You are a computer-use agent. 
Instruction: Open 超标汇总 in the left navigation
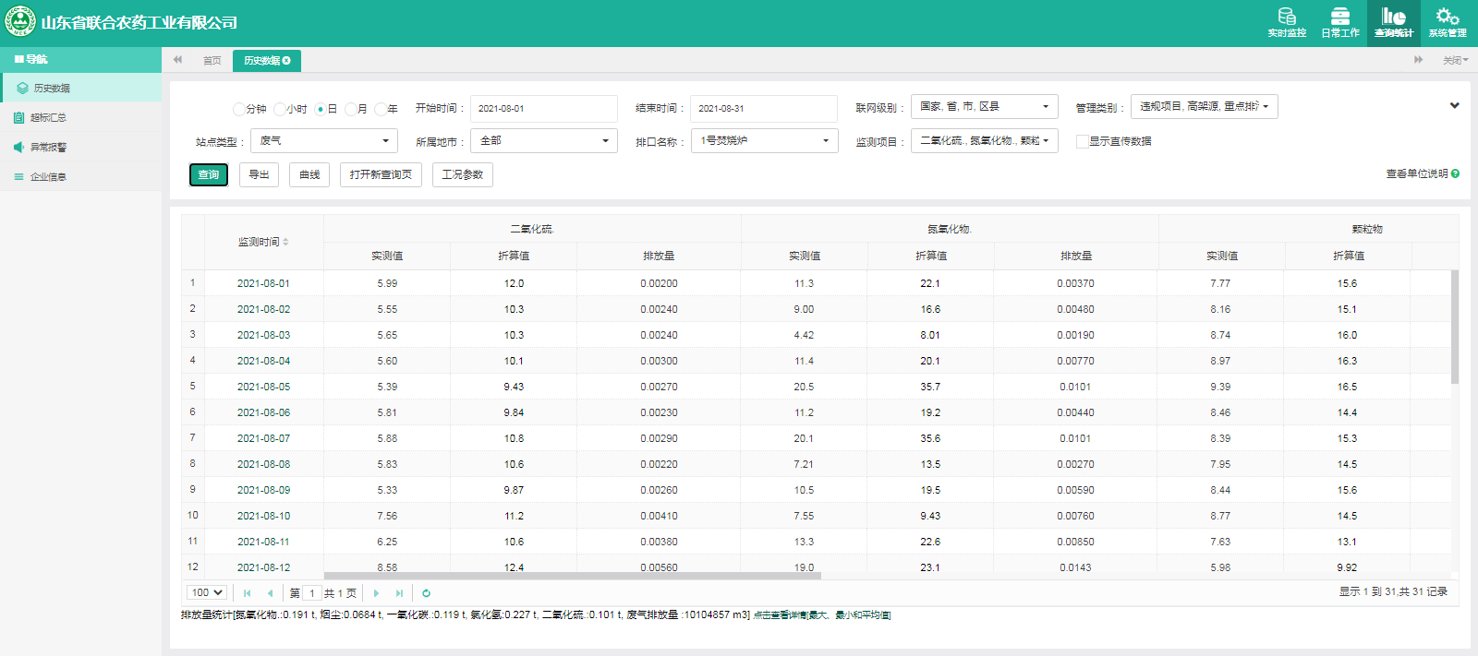coord(48,118)
